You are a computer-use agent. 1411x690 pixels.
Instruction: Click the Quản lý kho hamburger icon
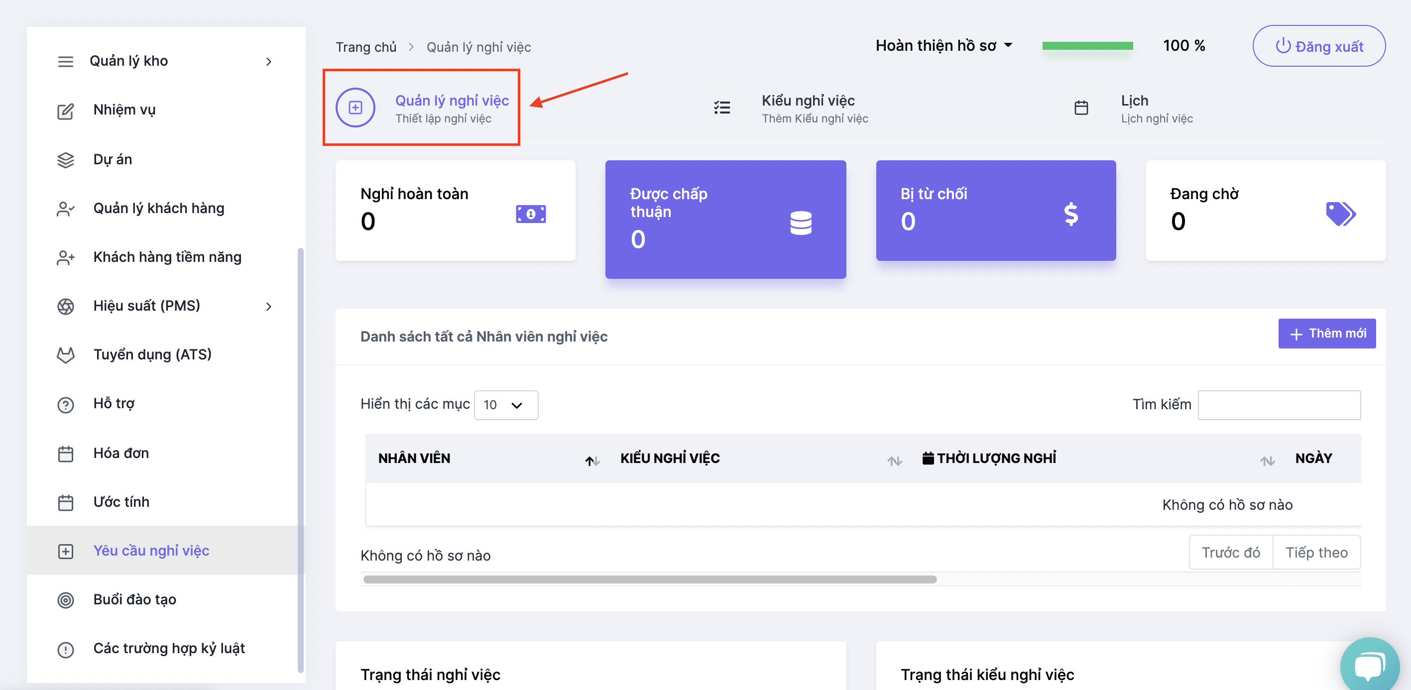65,61
